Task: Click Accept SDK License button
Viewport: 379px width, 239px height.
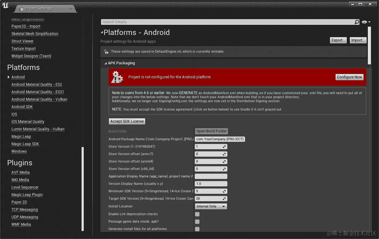Action: point(127,121)
